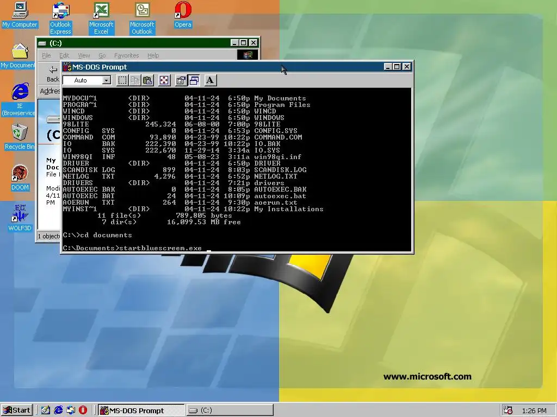Toggle the Background toolbar button in MS-DOS Prompt
The height and width of the screenshot is (417, 557).
(x=194, y=80)
